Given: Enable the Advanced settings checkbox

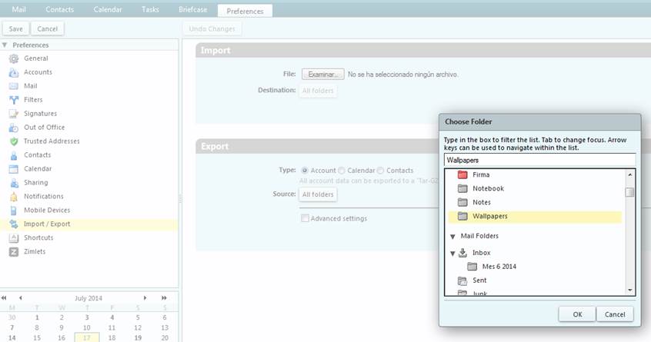Looking at the screenshot, I should pyautogui.click(x=305, y=218).
